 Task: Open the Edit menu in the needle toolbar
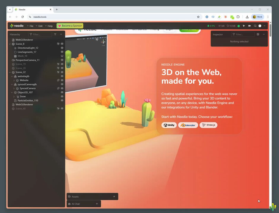coord(39,26)
